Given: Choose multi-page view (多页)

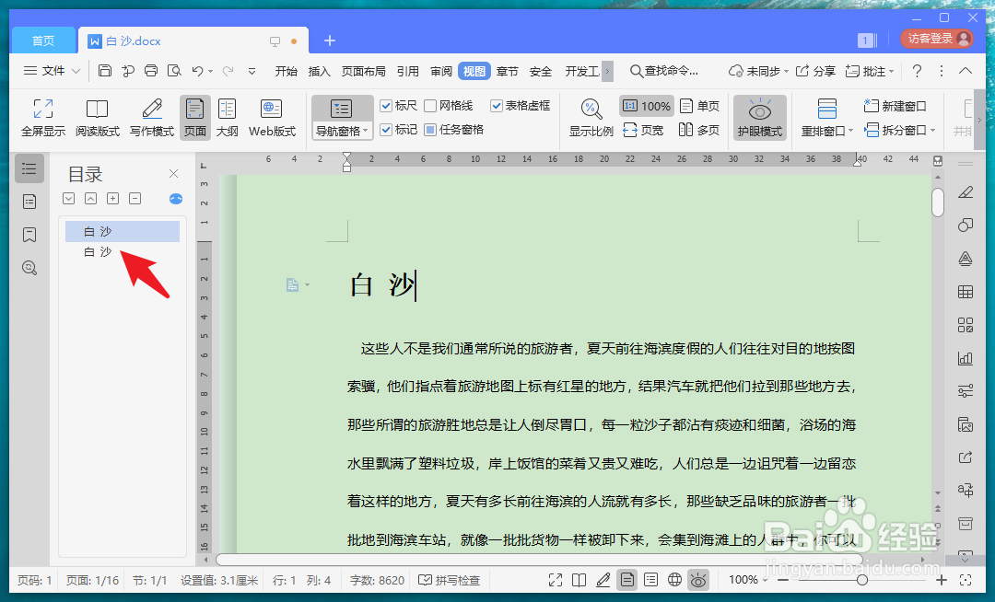Looking at the screenshot, I should 699,130.
